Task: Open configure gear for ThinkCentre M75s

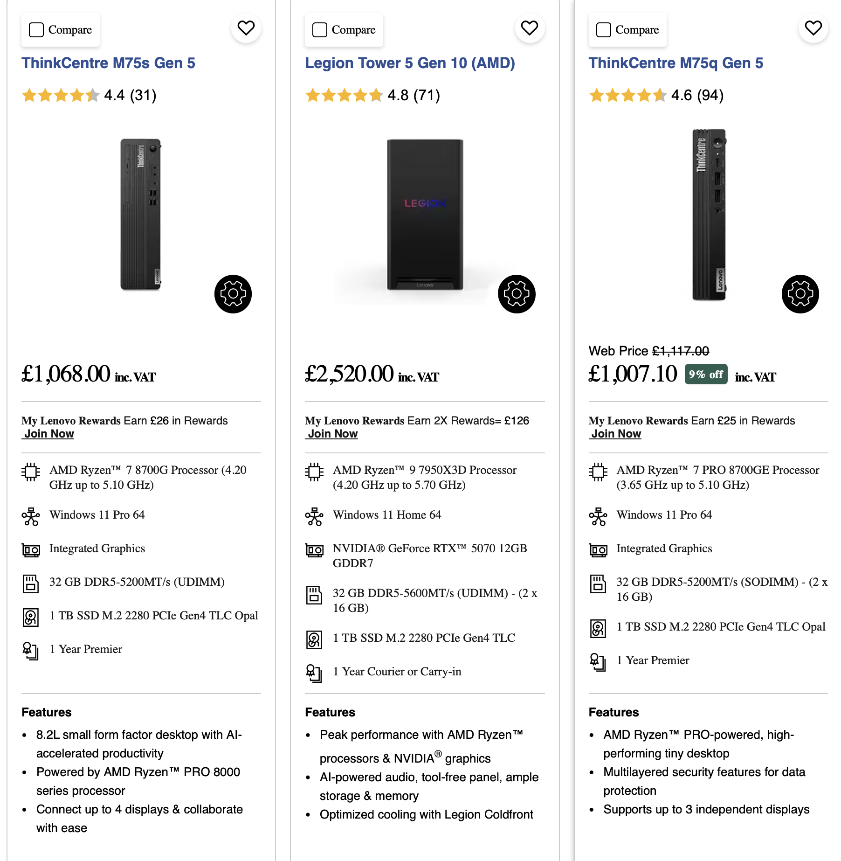Action: (x=233, y=294)
